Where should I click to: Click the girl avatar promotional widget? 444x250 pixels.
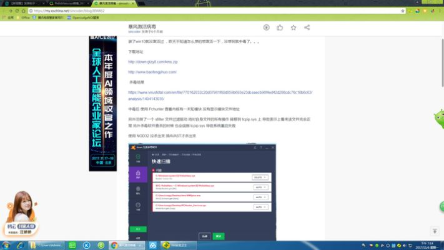[21, 213]
